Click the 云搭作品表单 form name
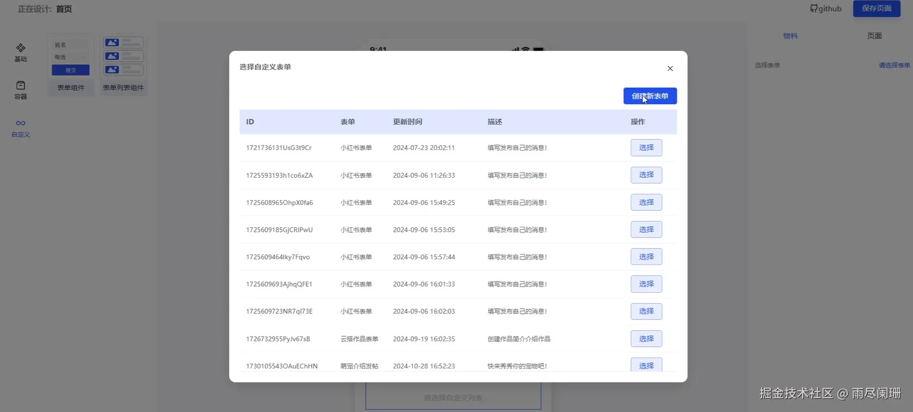This screenshot has width=913, height=412. pyautogui.click(x=359, y=339)
